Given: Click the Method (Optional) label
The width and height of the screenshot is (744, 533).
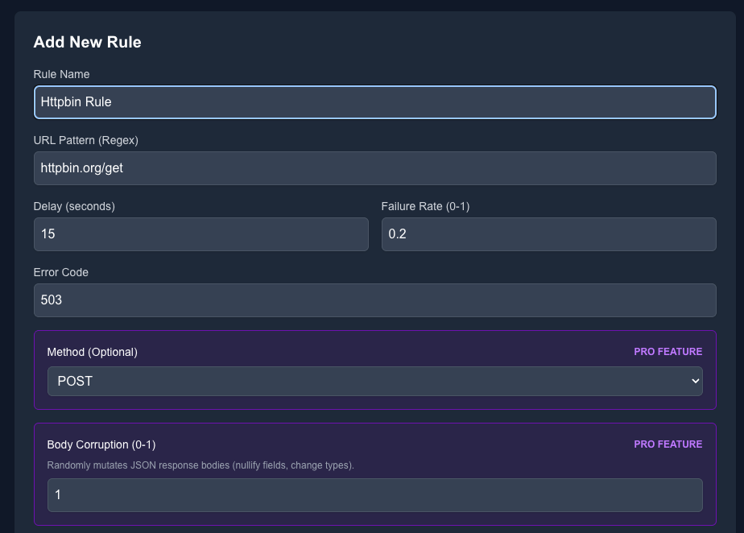Looking at the screenshot, I should click(x=92, y=352).
